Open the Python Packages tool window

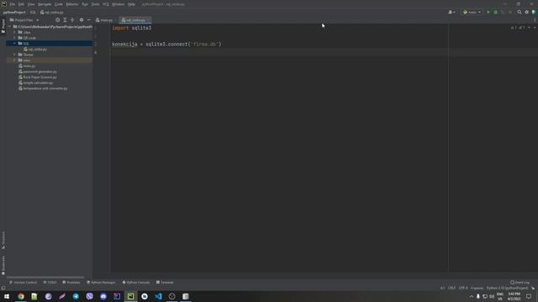101,283
